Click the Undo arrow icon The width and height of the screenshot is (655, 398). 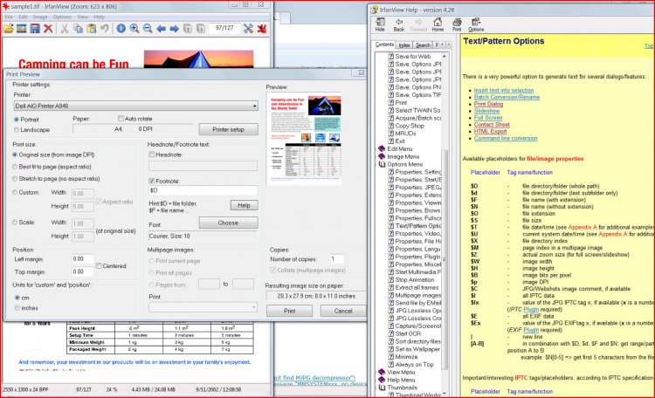point(105,29)
